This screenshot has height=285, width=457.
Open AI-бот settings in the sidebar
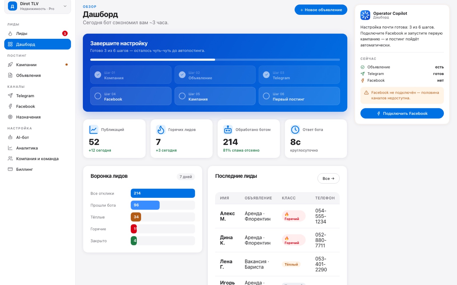click(x=37, y=137)
